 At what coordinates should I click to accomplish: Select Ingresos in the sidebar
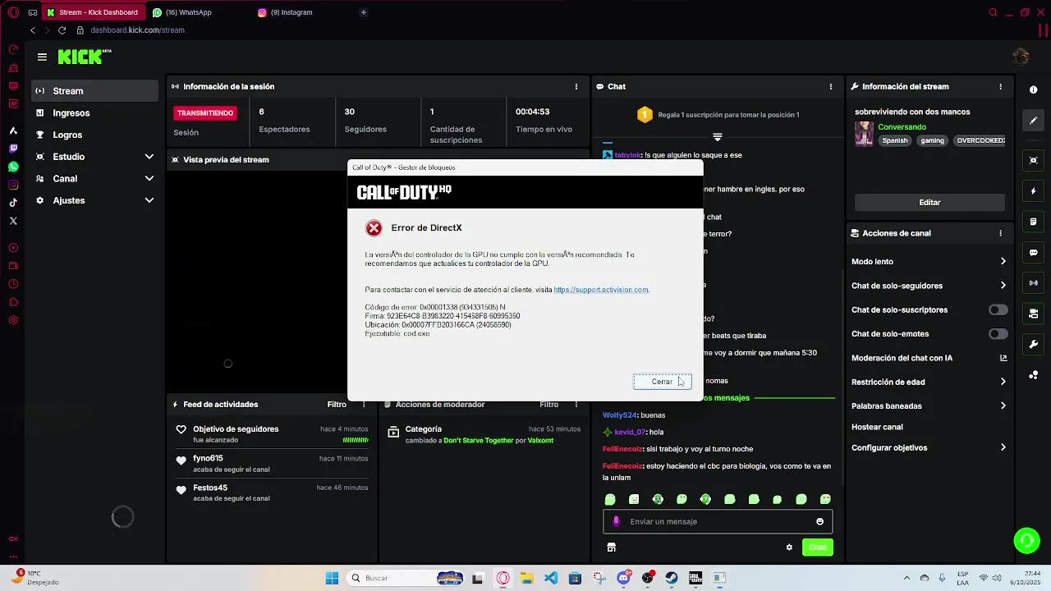point(95,113)
